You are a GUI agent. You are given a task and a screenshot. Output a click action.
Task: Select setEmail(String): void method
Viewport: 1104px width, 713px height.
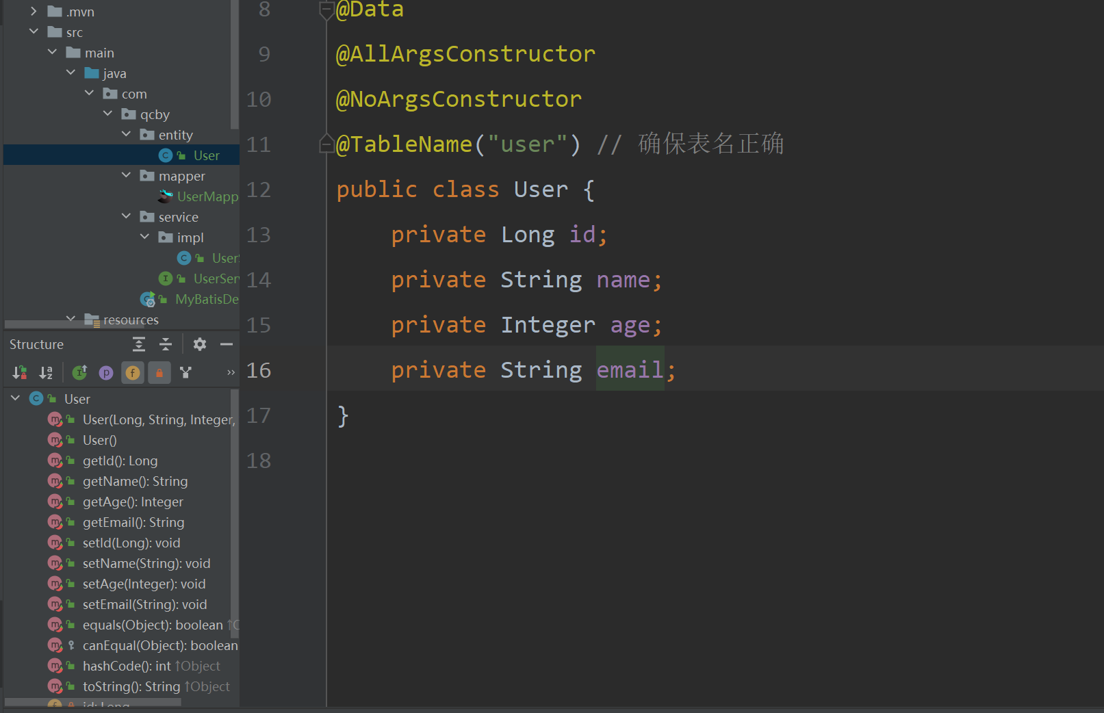[x=144, y=604]
